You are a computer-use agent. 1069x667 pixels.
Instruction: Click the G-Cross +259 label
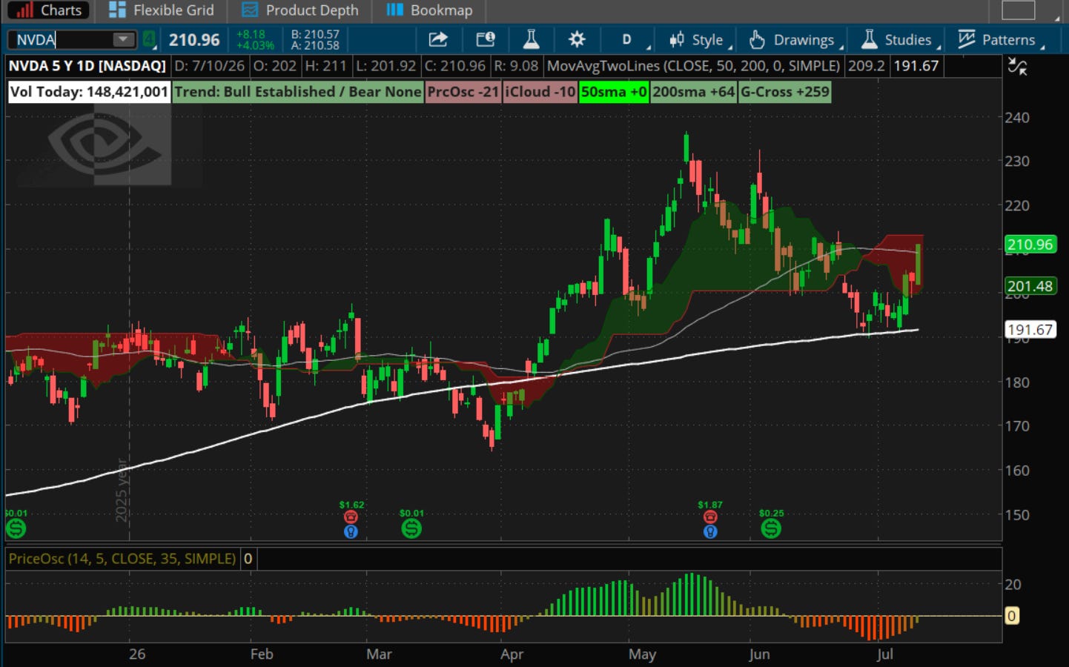click(x=784, y=92)
